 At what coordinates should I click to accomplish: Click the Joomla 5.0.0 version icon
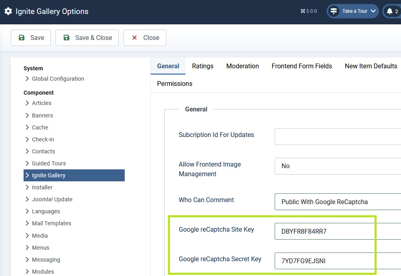tap(303, 11)
